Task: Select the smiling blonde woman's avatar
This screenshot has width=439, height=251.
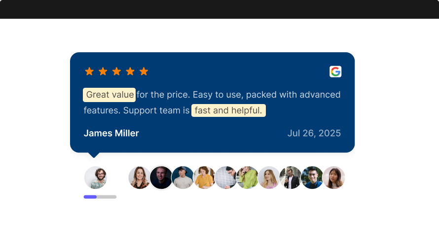Action: pyautogui.click(x=140, y=178)
